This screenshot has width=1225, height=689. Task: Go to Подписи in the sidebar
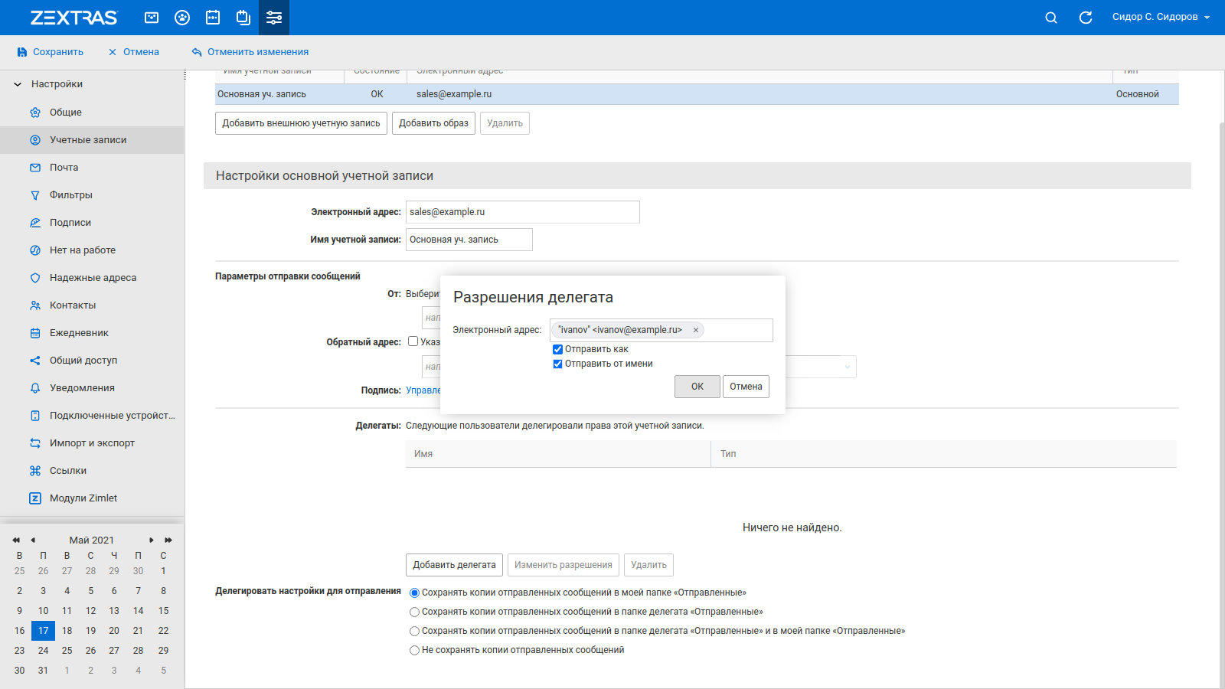(70, 223)
